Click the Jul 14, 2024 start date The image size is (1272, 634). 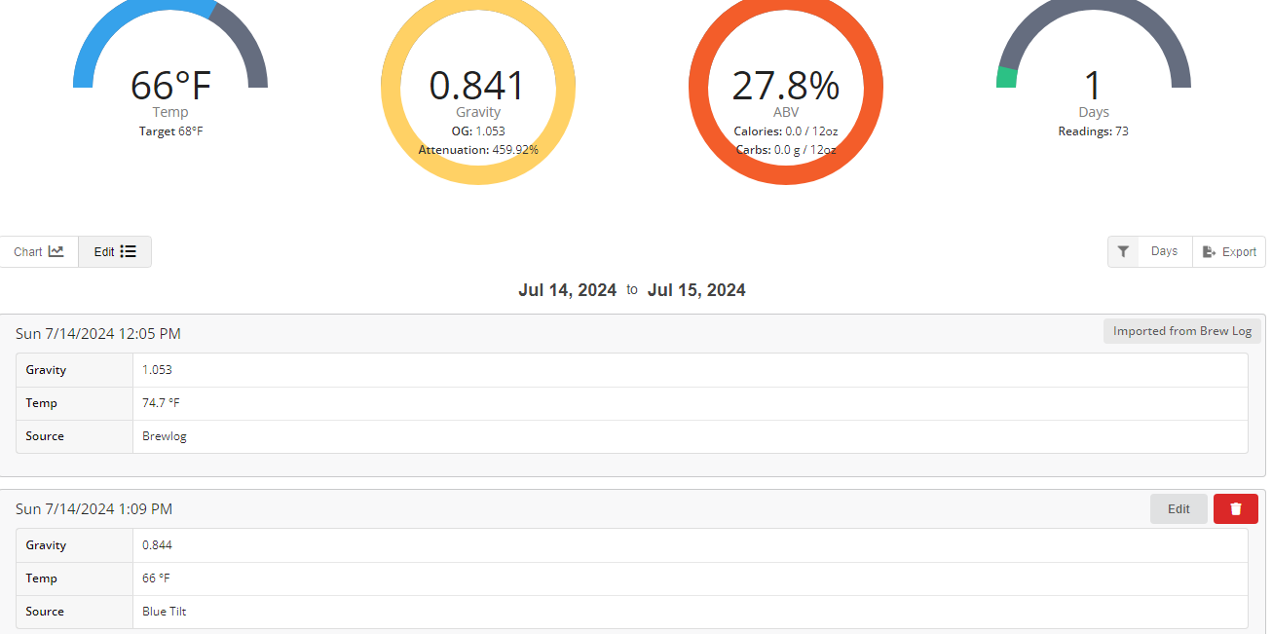[567, 290]
